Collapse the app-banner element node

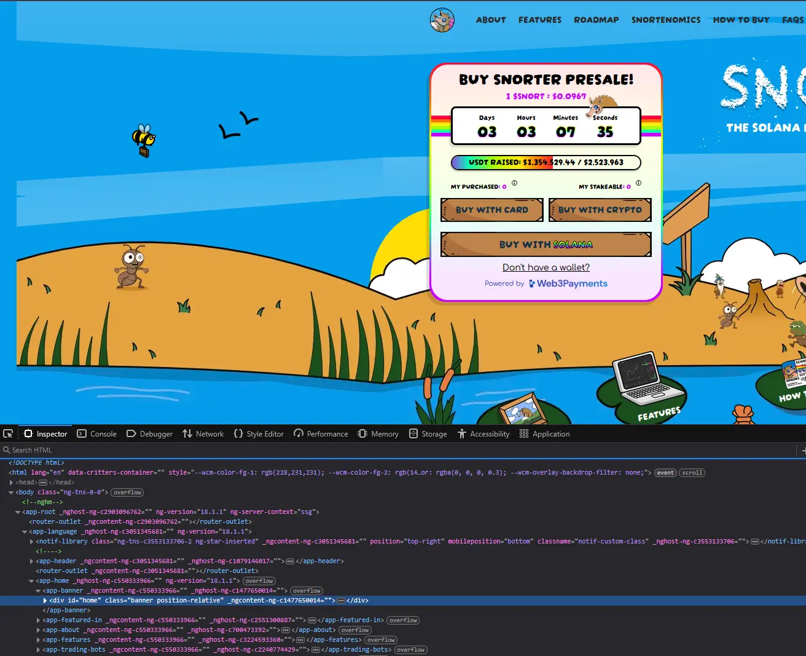click(x=38, y=591)
